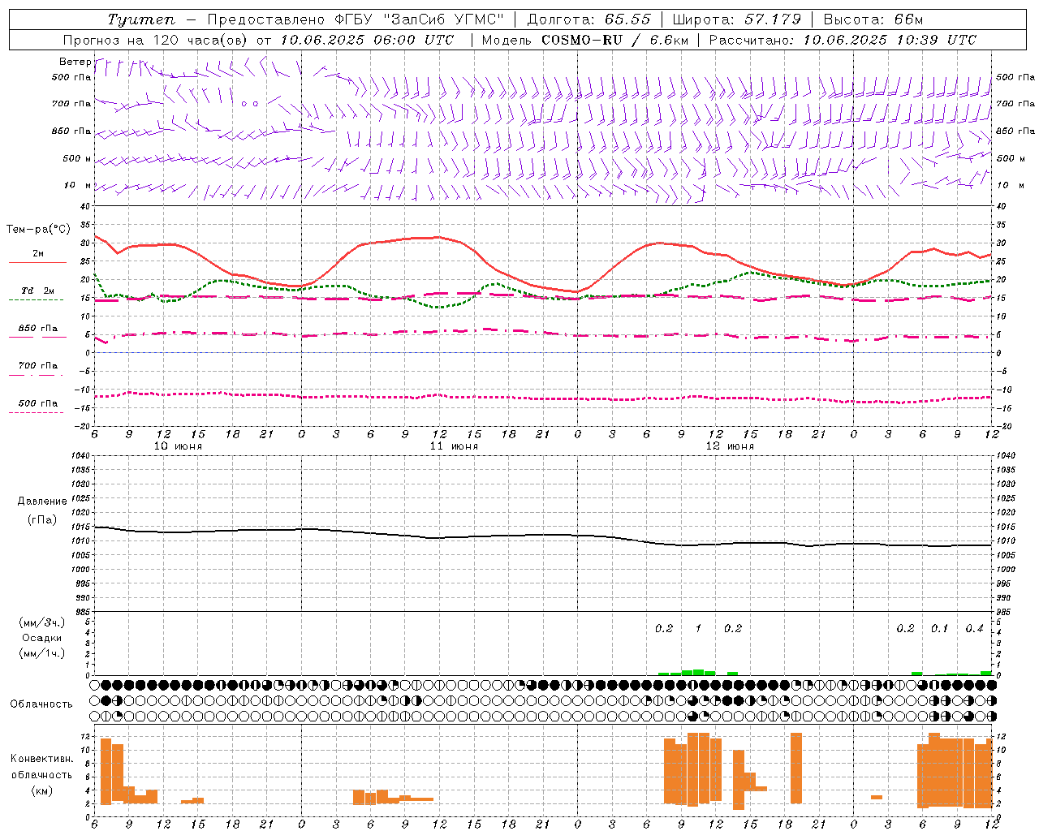This screenshot has height=831, width=1039.
Task: Click the "(мм/3ч.)" precipitation unit label
Action: click(42, 622)
